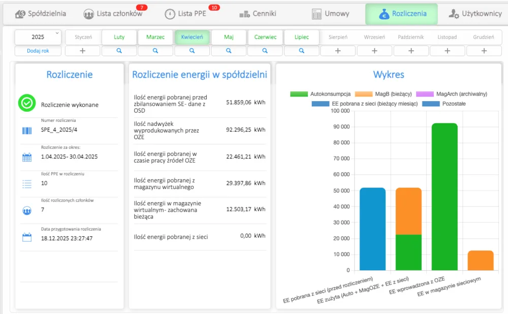The height and width of the screenshot is (314, 508).
Task: Open the Lista członków tab
Action: tap(113, 14)
